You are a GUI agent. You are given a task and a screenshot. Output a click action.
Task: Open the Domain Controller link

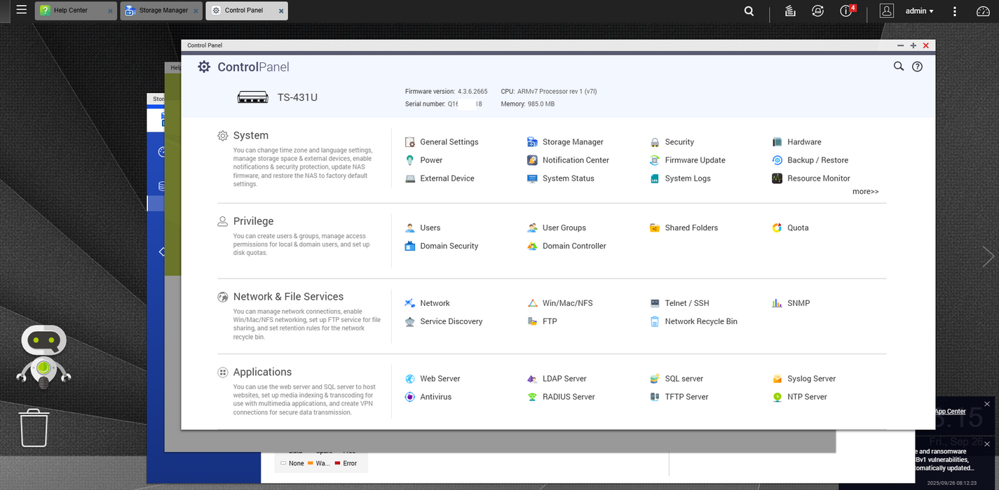click(573, 246)
